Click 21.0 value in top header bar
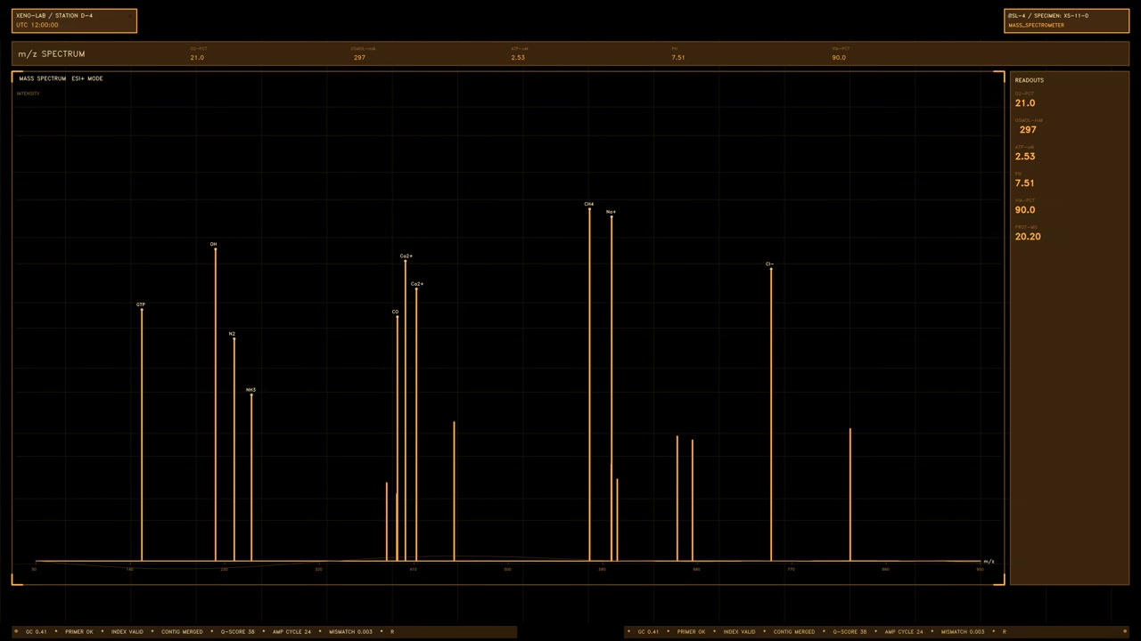Screen dimensions: 1141x641 click(197, 57)
